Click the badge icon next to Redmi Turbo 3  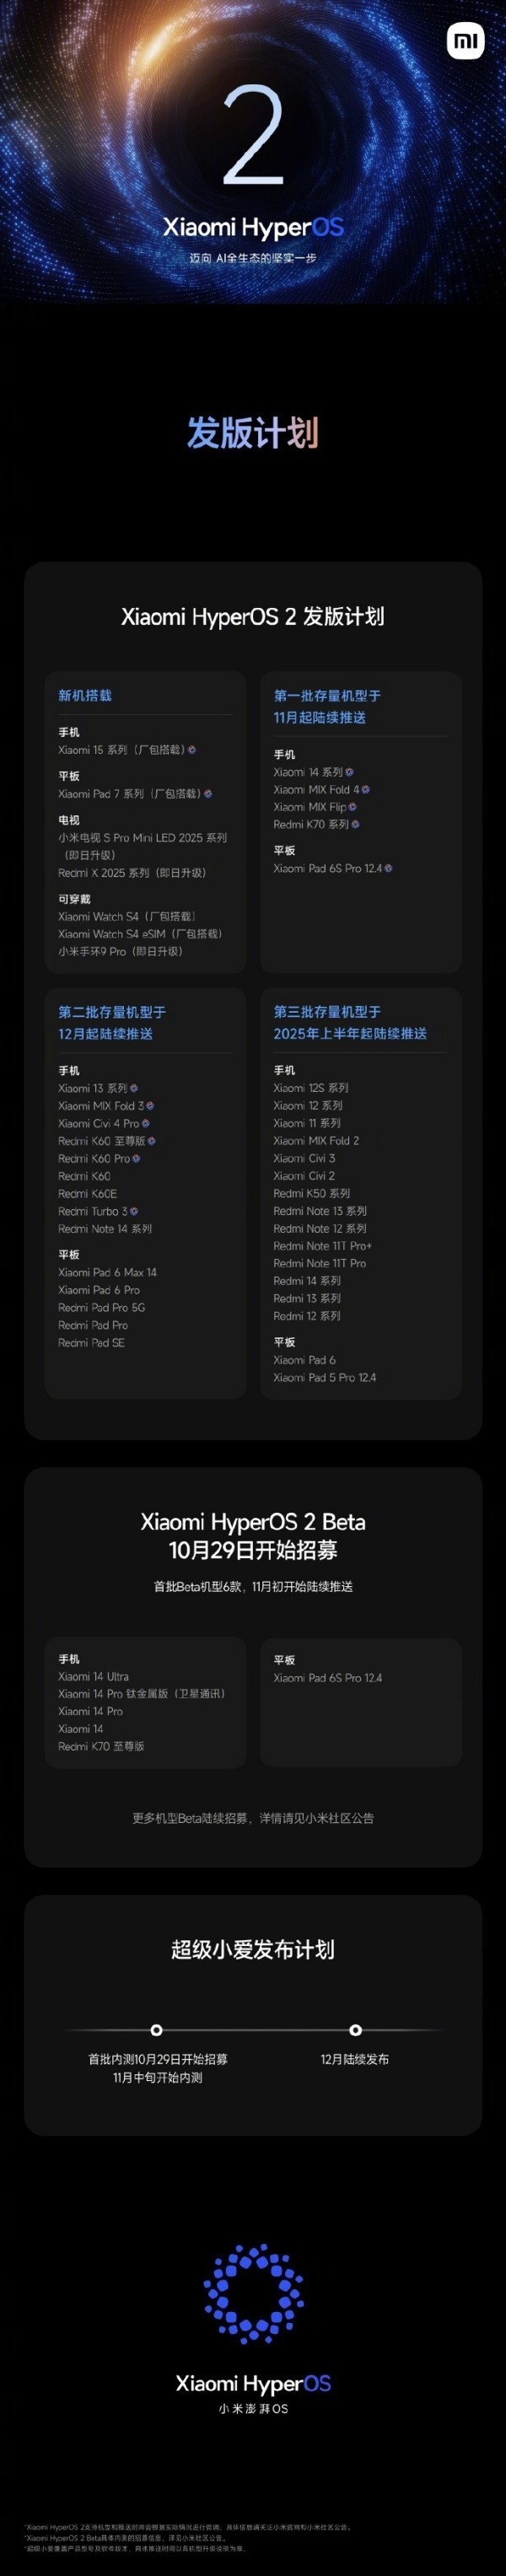click(x=134, y=1211)
